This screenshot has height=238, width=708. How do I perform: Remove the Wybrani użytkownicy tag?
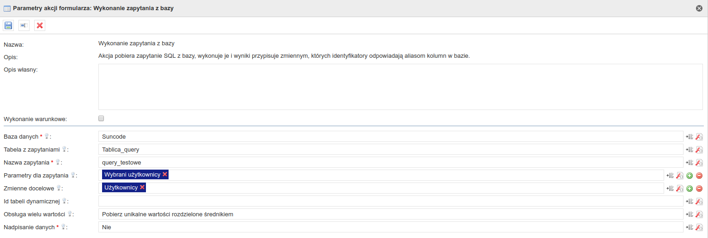[x=165, y=174]
